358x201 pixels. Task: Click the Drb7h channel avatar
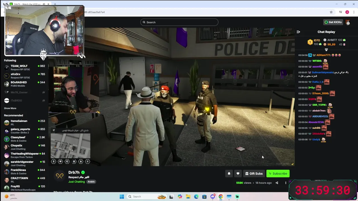tap(59, 176)
